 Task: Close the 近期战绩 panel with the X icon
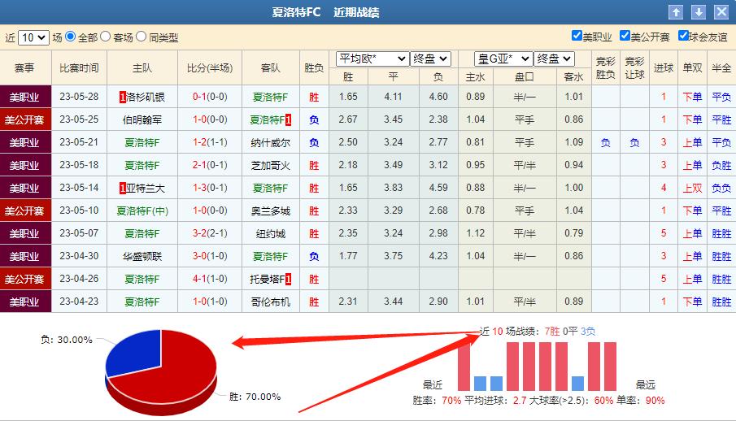721,12
